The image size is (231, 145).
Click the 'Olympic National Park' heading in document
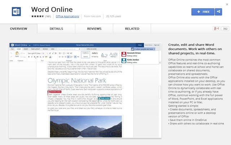click(77, 80)
